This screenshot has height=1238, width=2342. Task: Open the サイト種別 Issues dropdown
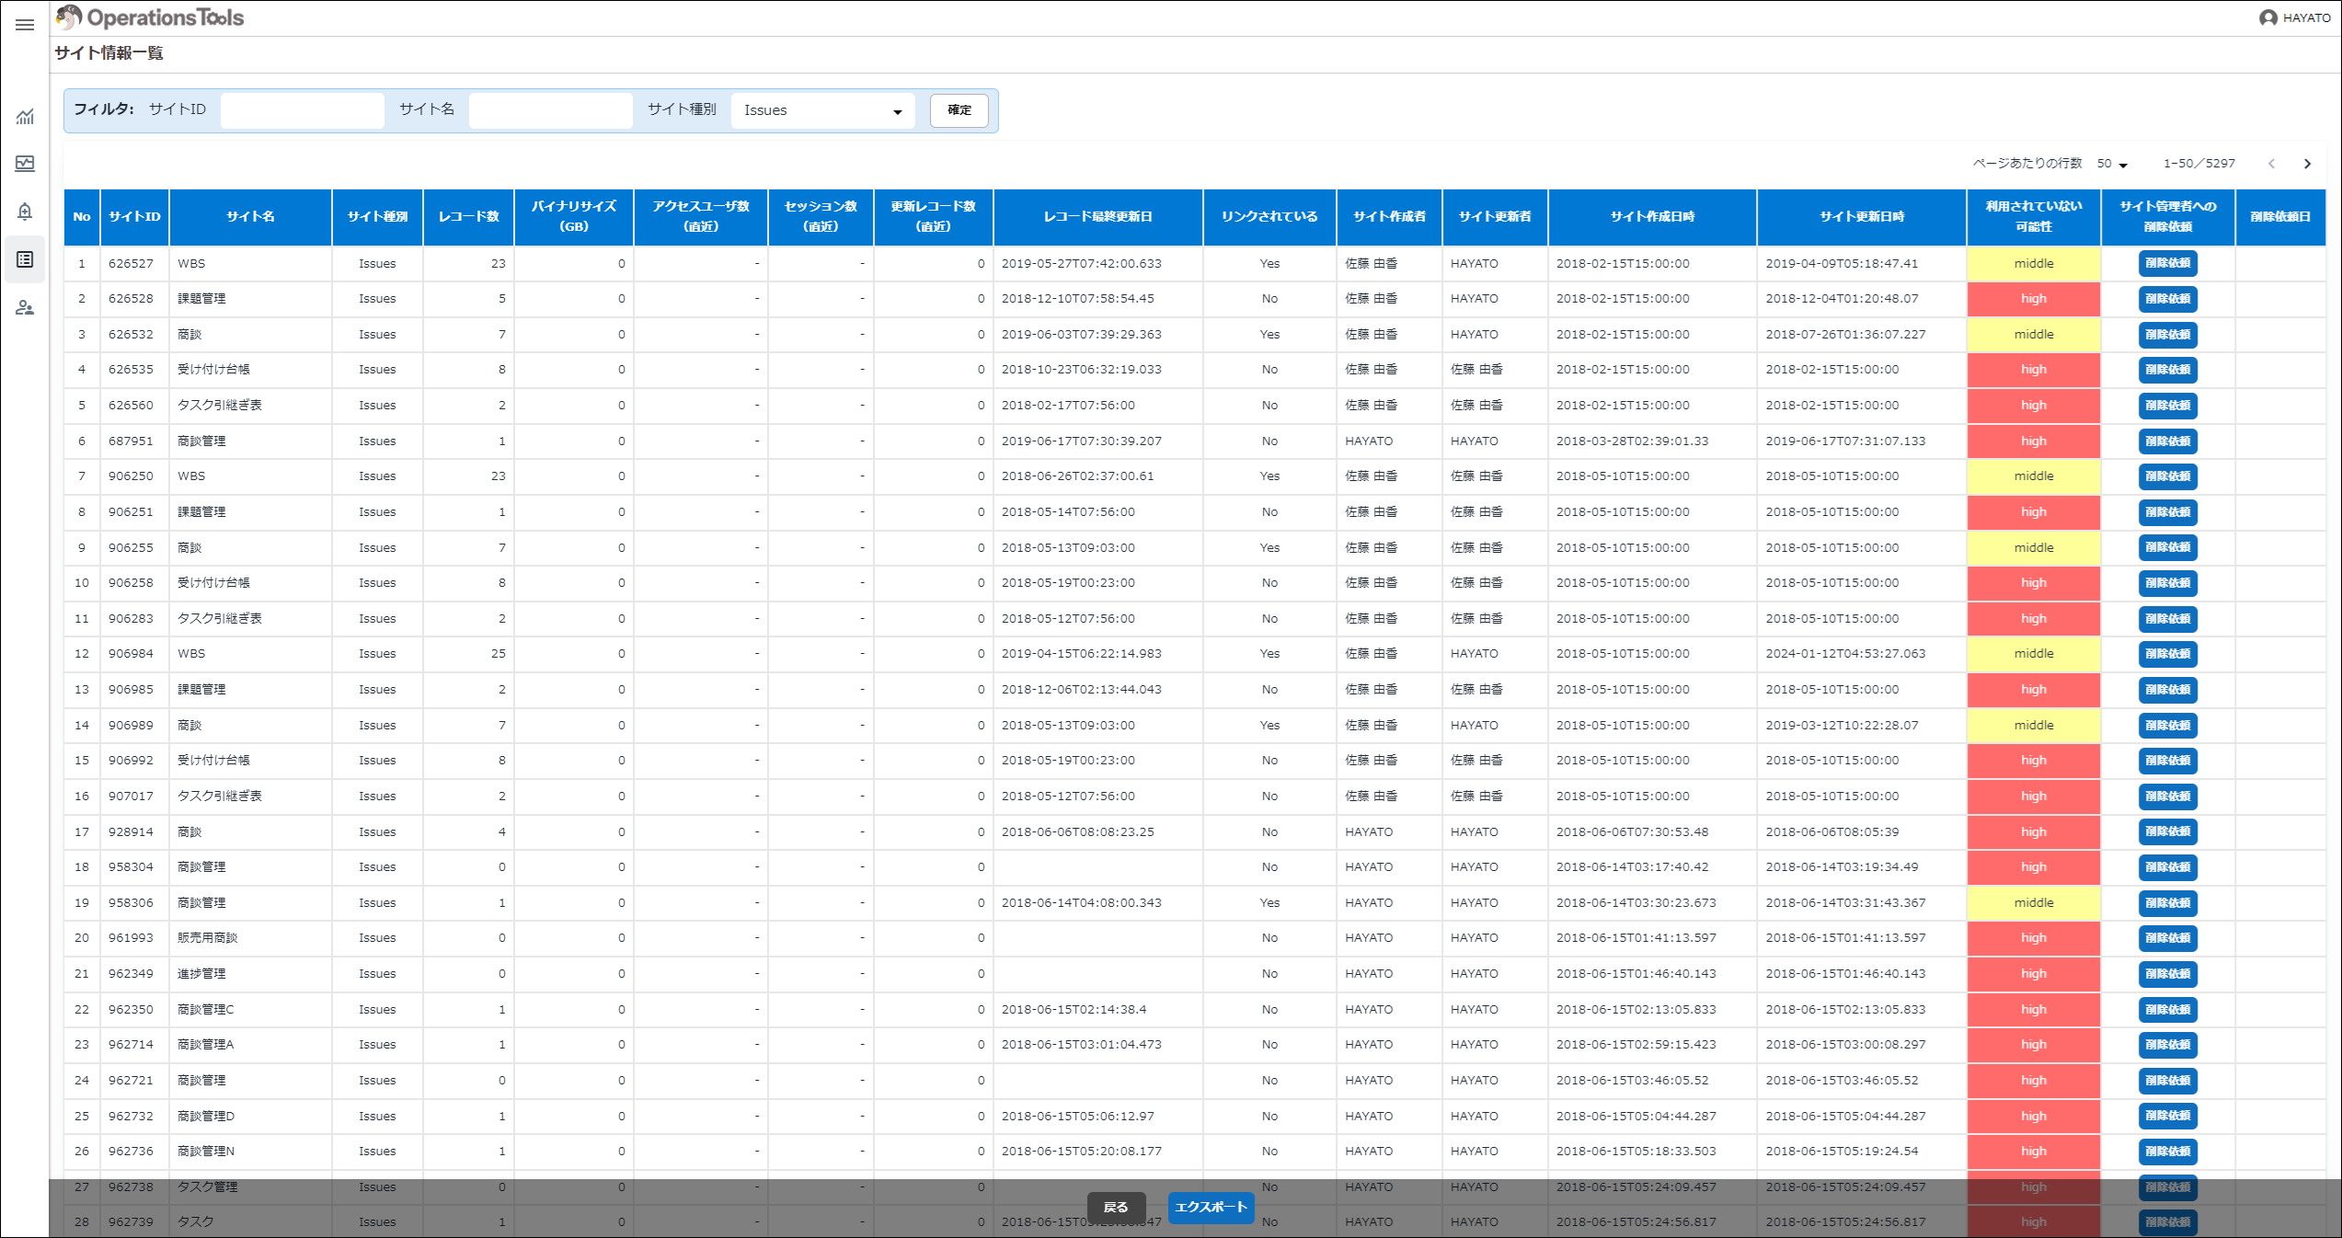822,110
